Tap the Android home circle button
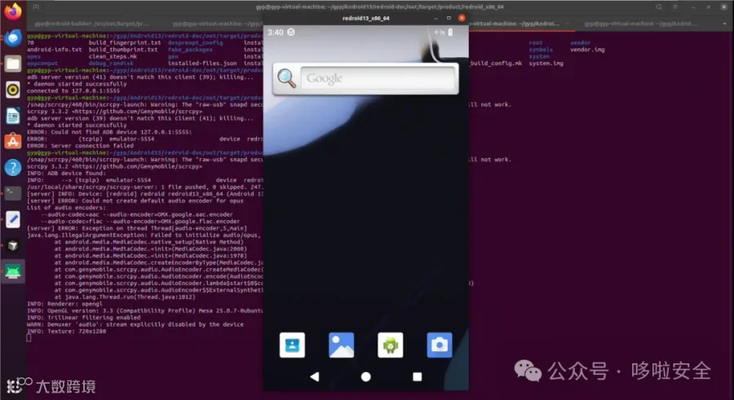The image size is (734, 400). 366,376
